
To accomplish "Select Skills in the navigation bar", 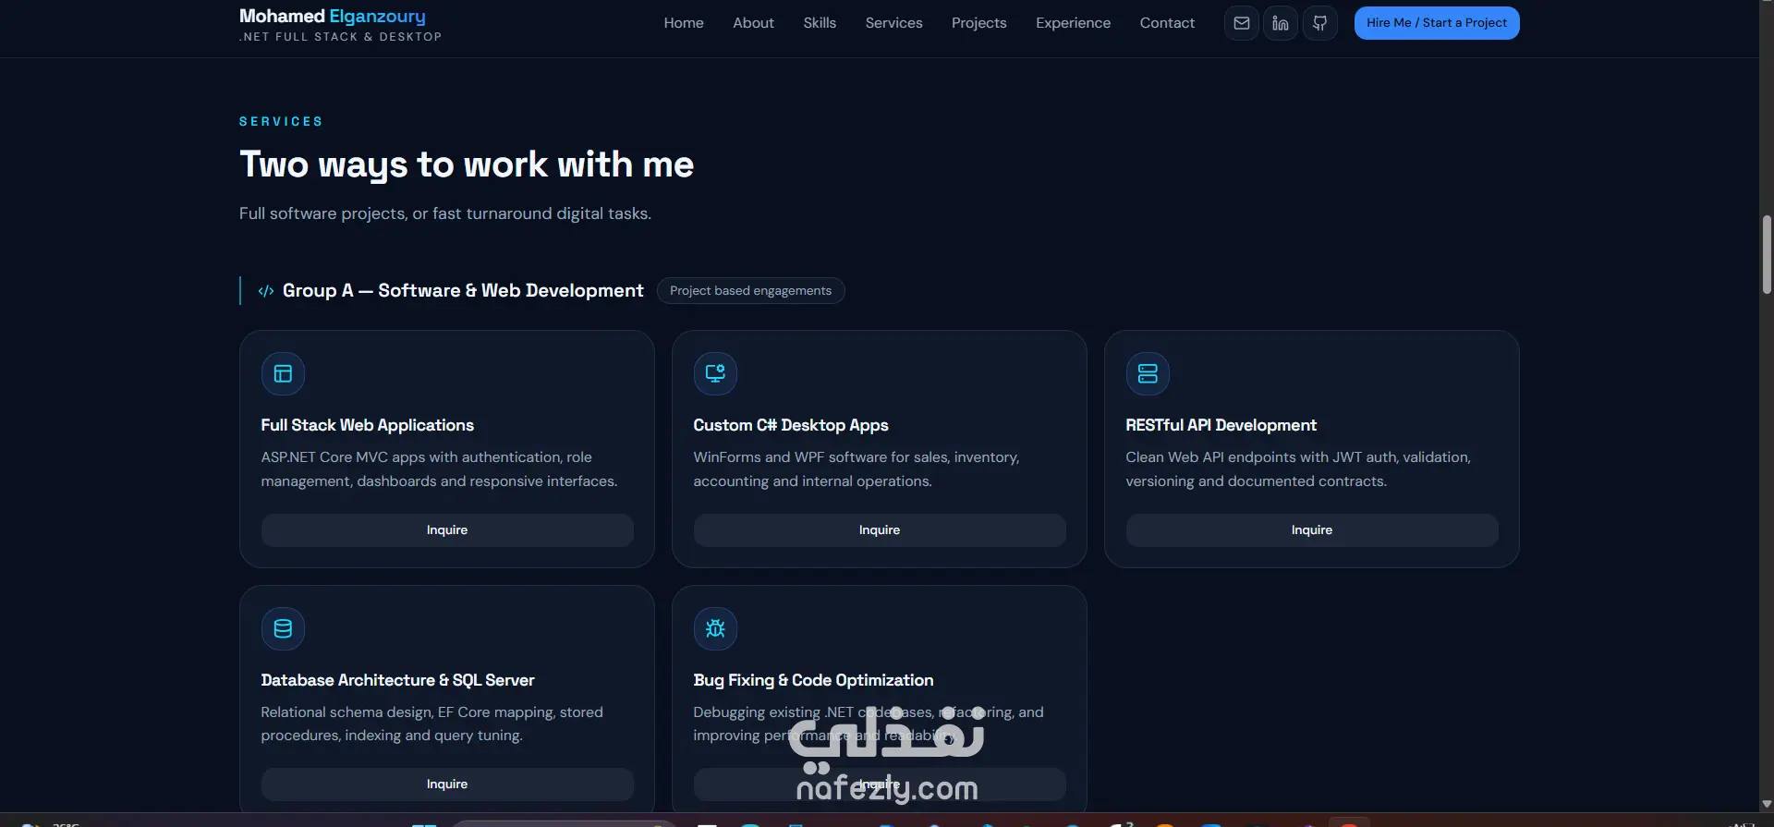I will (x=820, y=23).
